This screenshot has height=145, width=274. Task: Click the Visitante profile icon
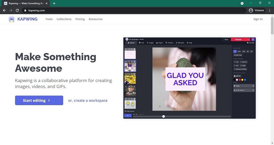[x=251, y=10]
